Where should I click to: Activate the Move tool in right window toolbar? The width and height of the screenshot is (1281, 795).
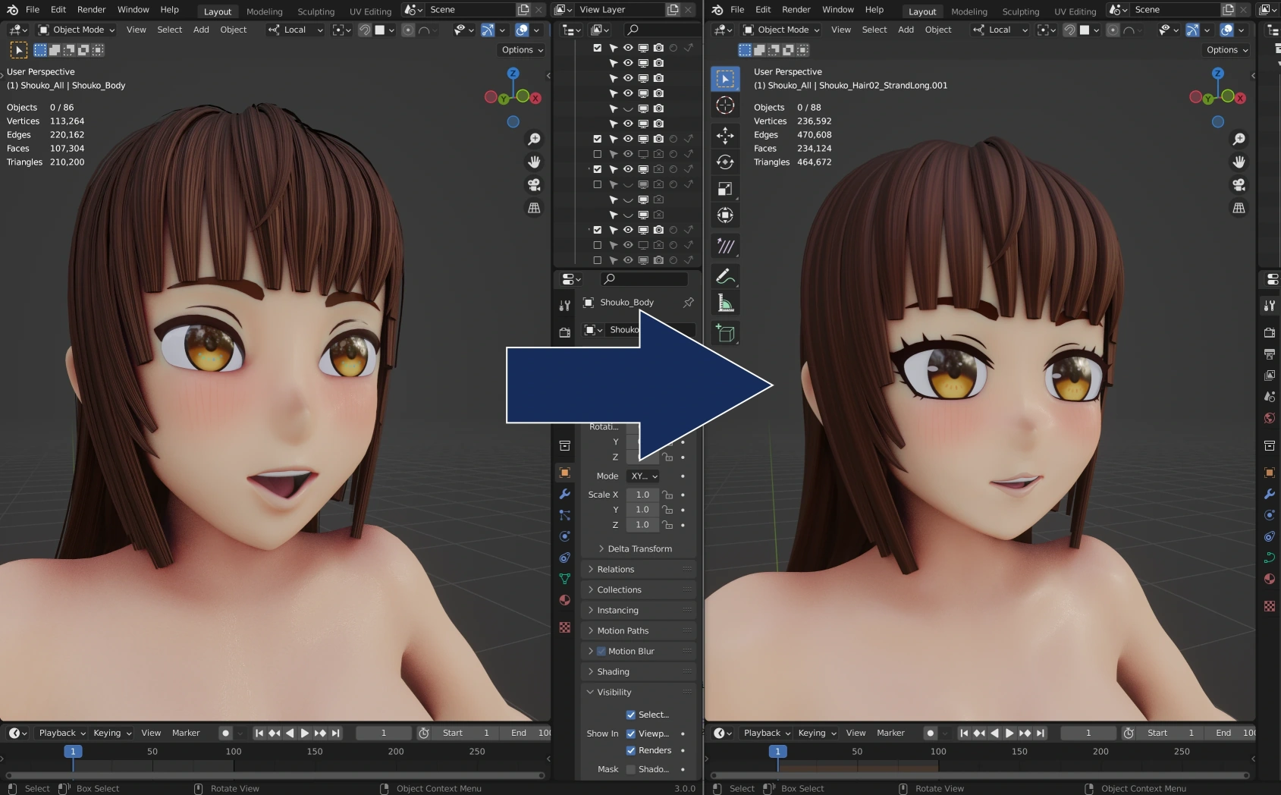[x=725, y=136]
